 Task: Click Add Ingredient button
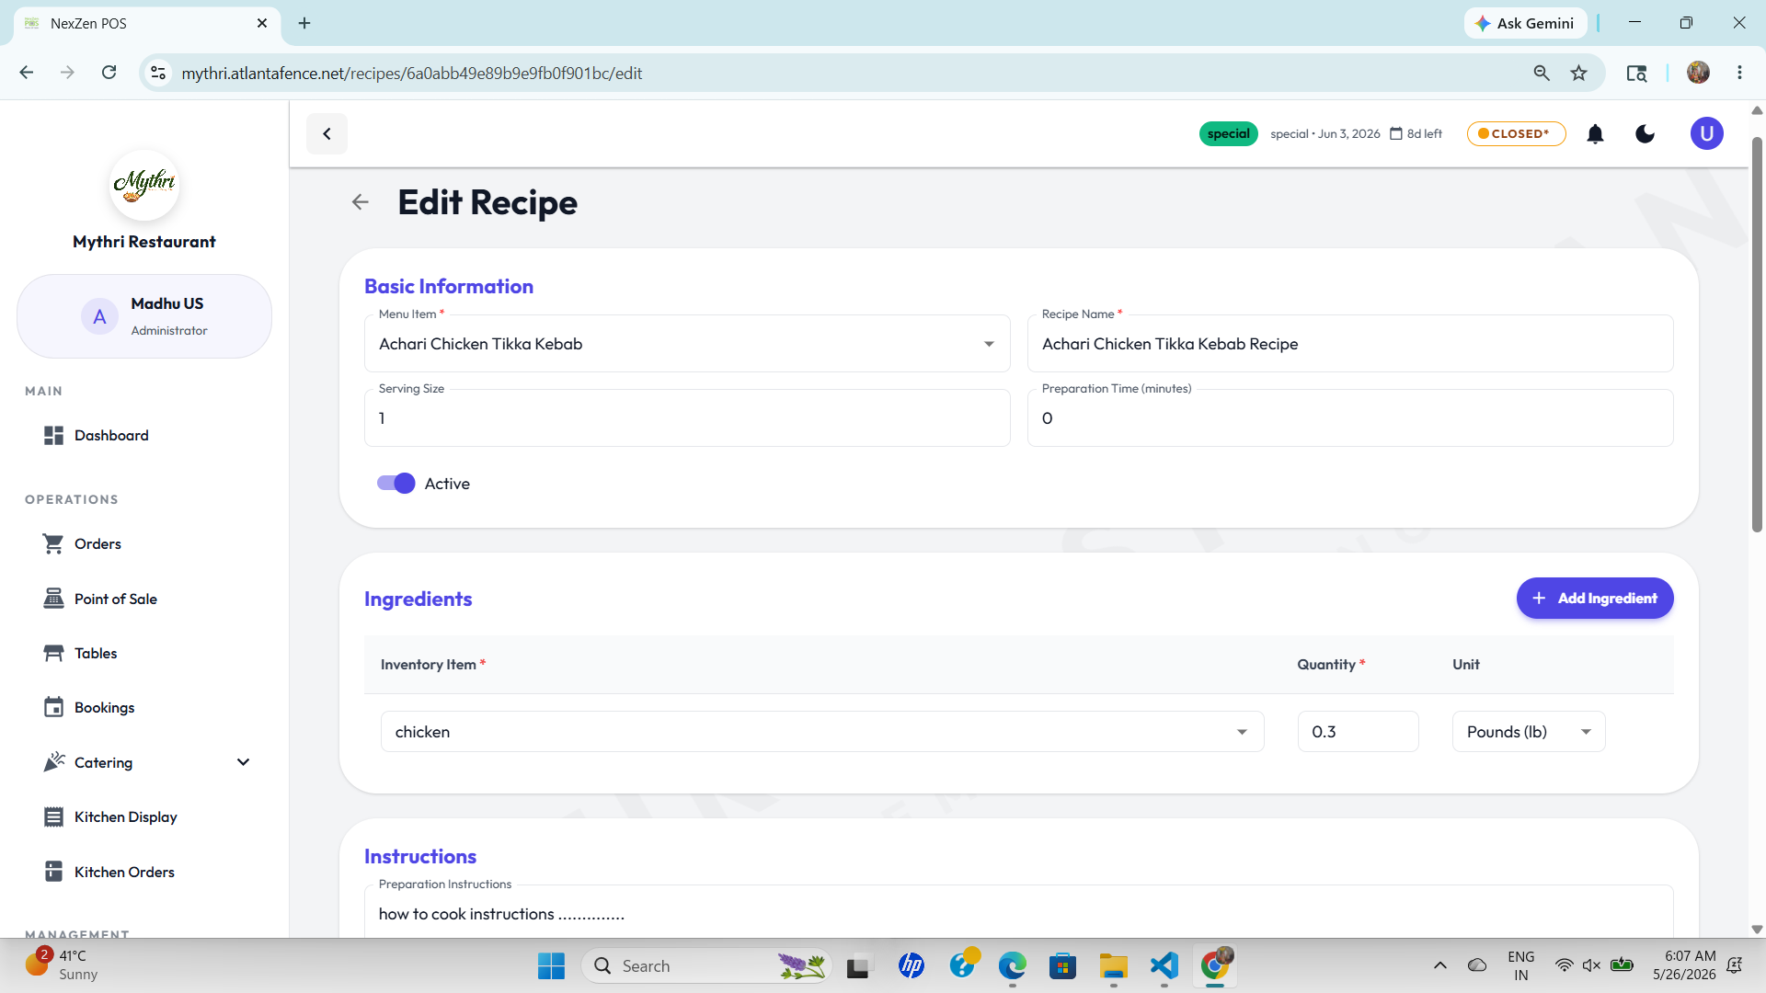[1595, 599]
